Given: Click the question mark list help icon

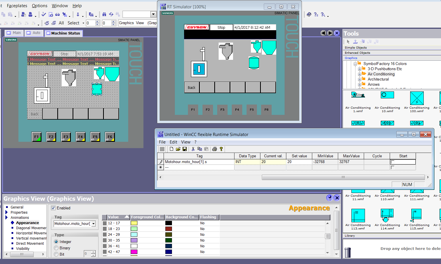Looking at the screenshot, I should coord(316,14).
